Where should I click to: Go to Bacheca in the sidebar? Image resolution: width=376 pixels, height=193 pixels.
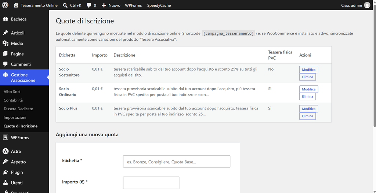coord(19,19)
